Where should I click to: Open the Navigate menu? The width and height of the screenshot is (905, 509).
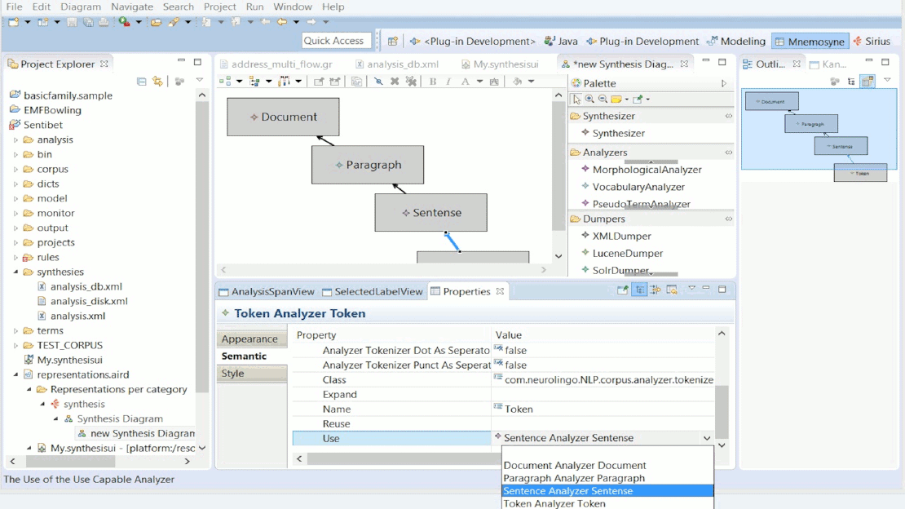click(x=132, y=7)
